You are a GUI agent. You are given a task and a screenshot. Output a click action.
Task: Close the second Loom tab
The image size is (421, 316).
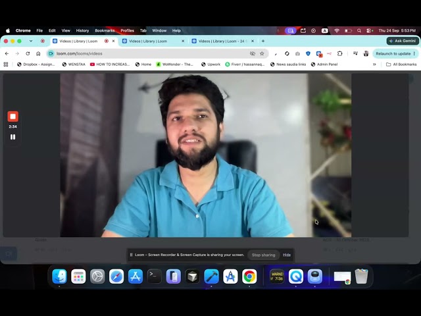pos(183,41)
